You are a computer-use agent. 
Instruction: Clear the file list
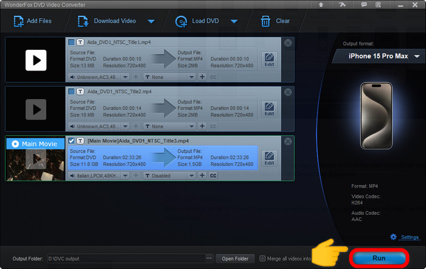[x=275, y=21]
